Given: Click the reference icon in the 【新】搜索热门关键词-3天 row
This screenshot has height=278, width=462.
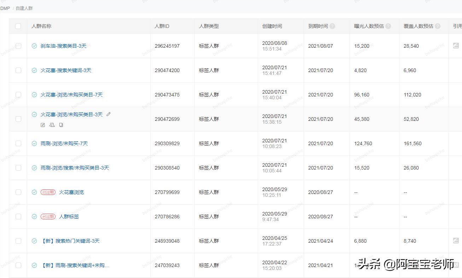Looking at the screenshot, I should point(456,241).
